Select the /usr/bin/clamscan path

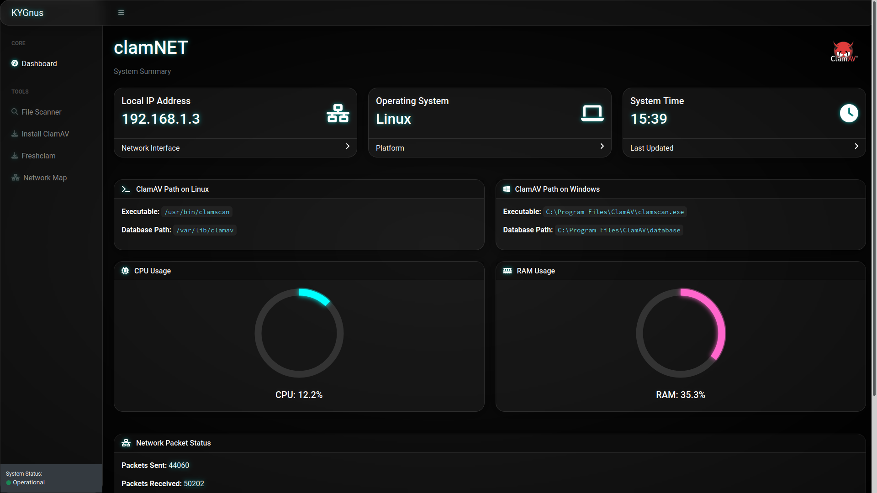coord(197,212)
